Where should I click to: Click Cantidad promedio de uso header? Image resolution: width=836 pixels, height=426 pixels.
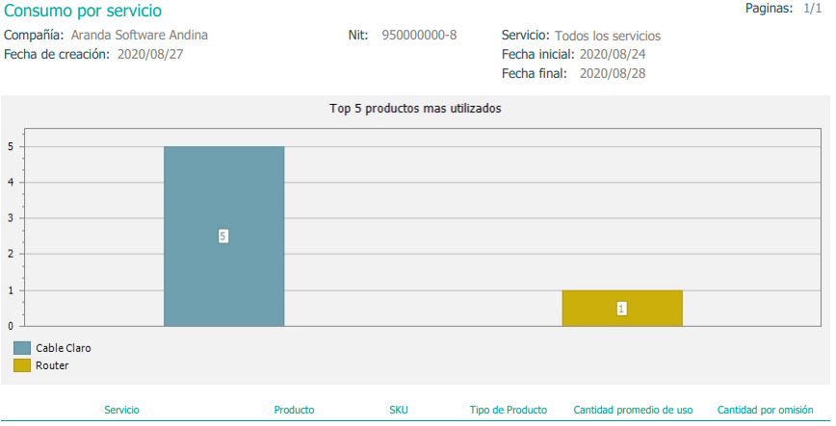[x=633, y=410]
